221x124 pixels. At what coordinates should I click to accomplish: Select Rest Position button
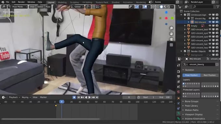click(209, 75)
